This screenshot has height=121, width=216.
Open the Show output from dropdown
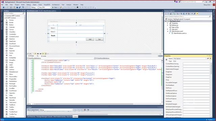pos(56,110)
